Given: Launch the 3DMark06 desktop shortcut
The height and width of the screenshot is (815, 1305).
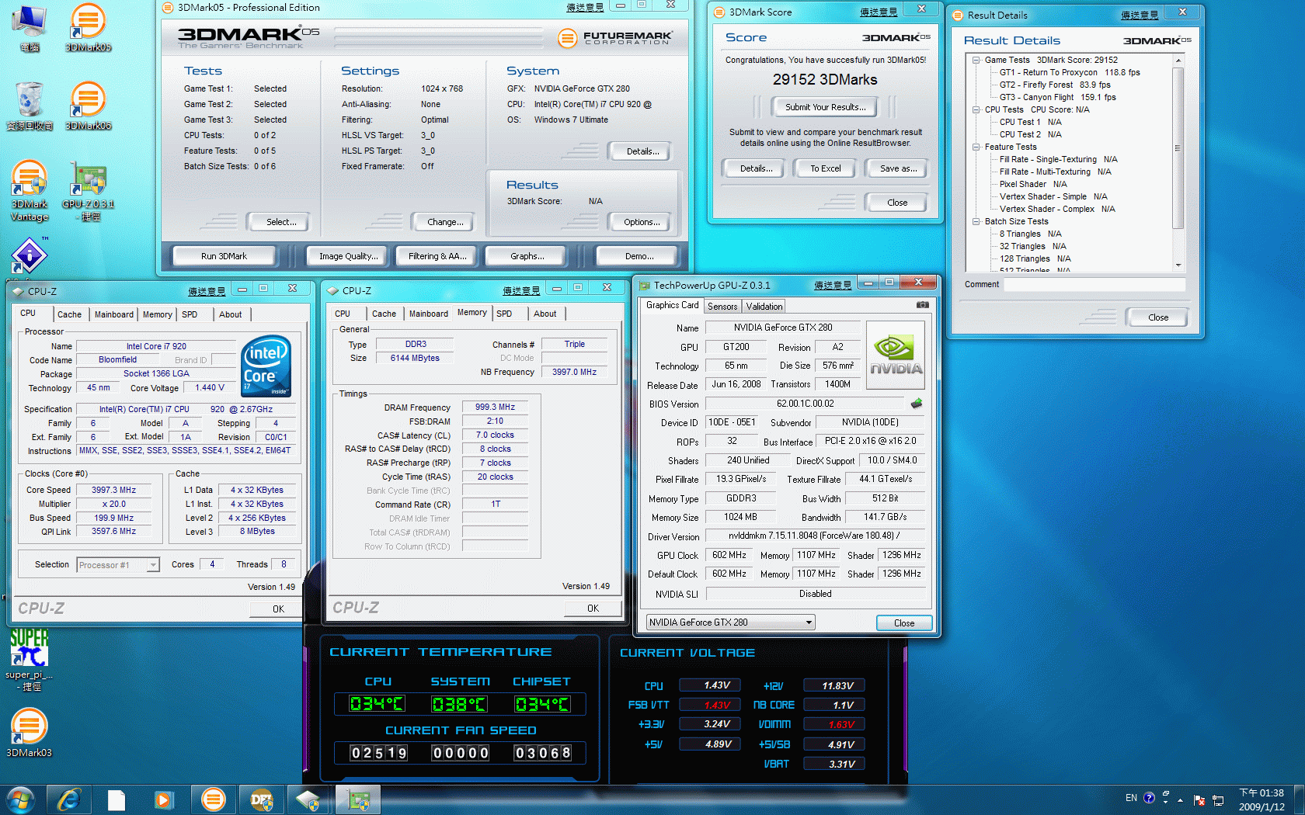Looking at the screenshot, I should [x=88, y=106].
